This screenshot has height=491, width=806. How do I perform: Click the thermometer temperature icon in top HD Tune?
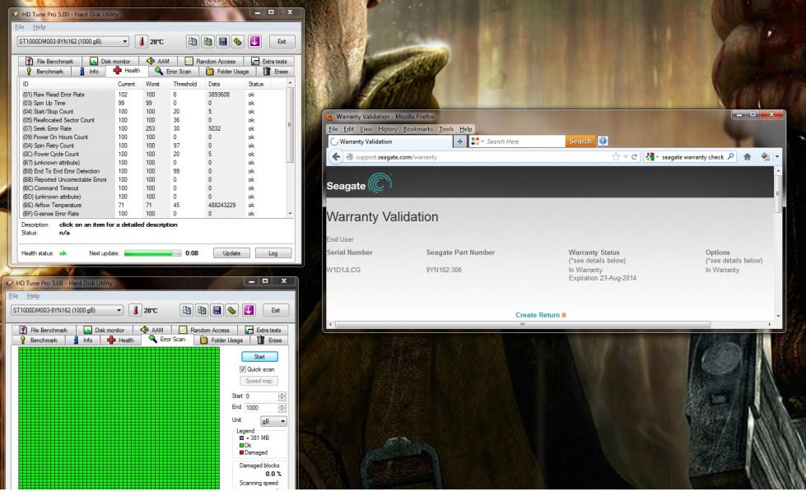(x=142, y=42)
